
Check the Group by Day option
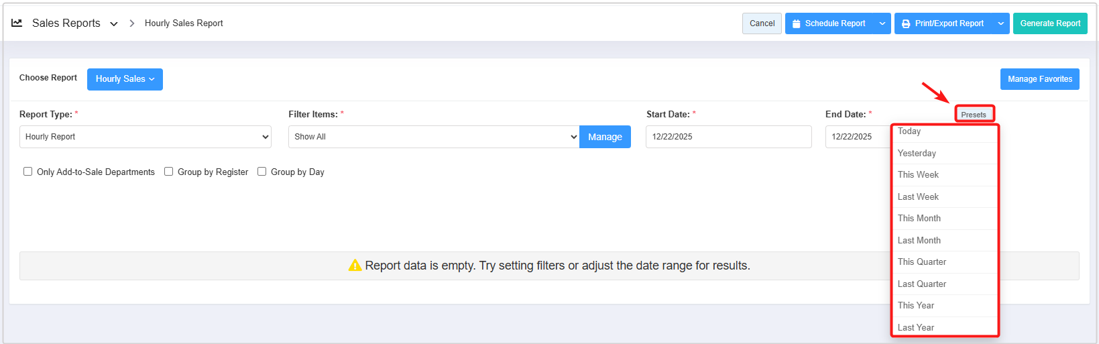262,172
